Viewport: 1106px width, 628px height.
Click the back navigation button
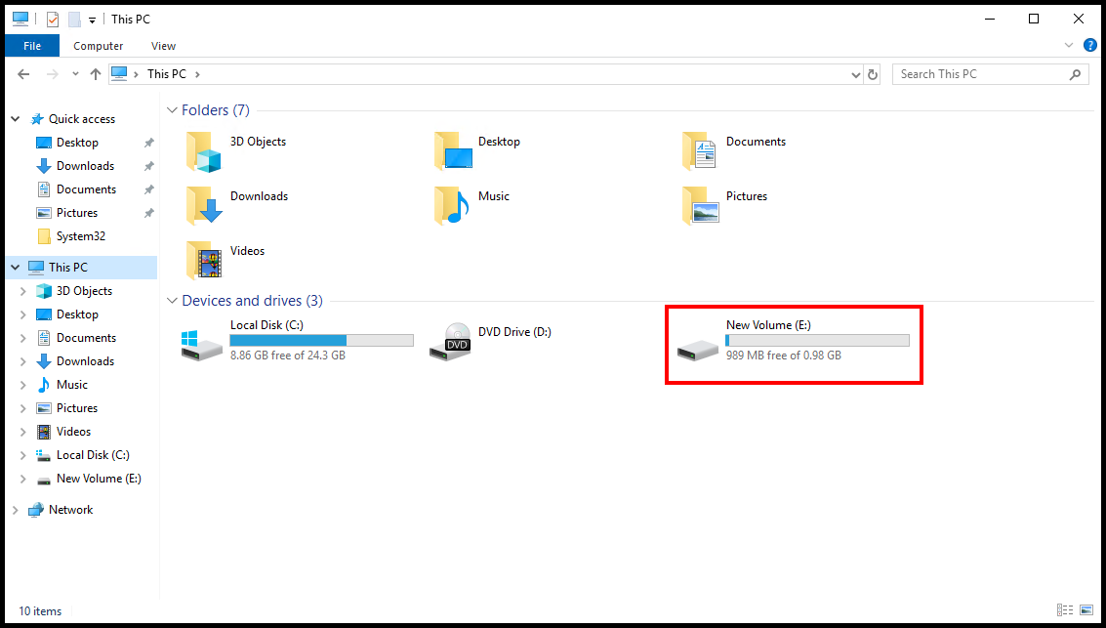23,73
